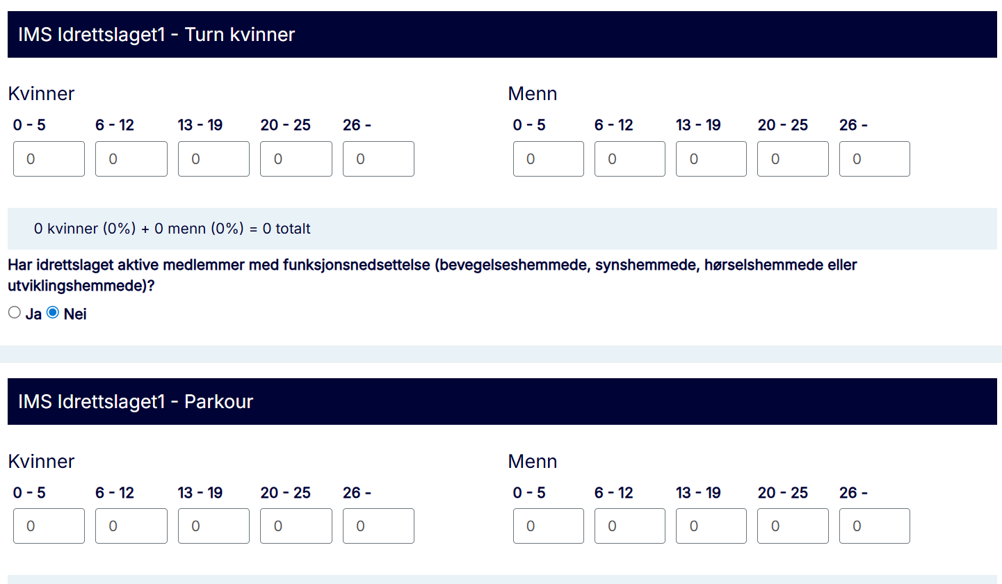Click Turn kvinner Kvinner 6 - 12 field

coord(131,159)
